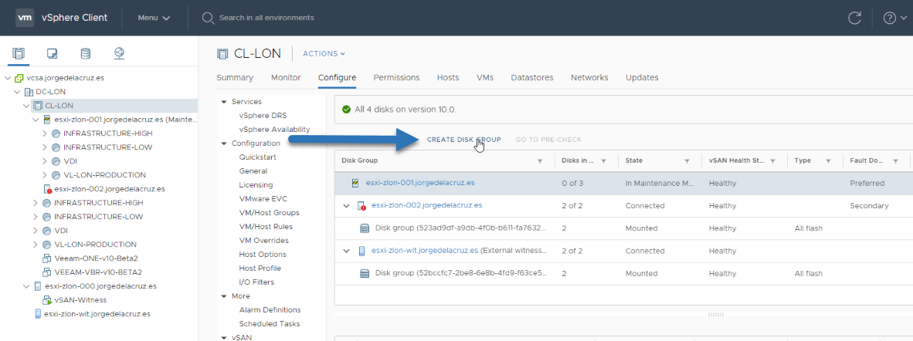The width and height of the screenshot is (913, 341).
Task: Click the vCenter icon next to vcsa.jorgedelacruz.es
Action: (x=19, y=77)
